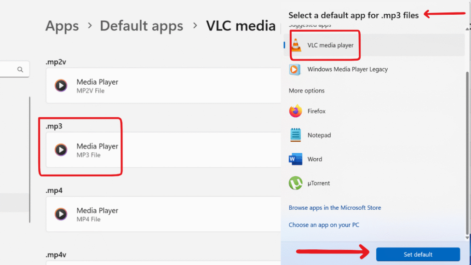Select the "VLC media player" label
471x265 pixels.
(330, 46)
